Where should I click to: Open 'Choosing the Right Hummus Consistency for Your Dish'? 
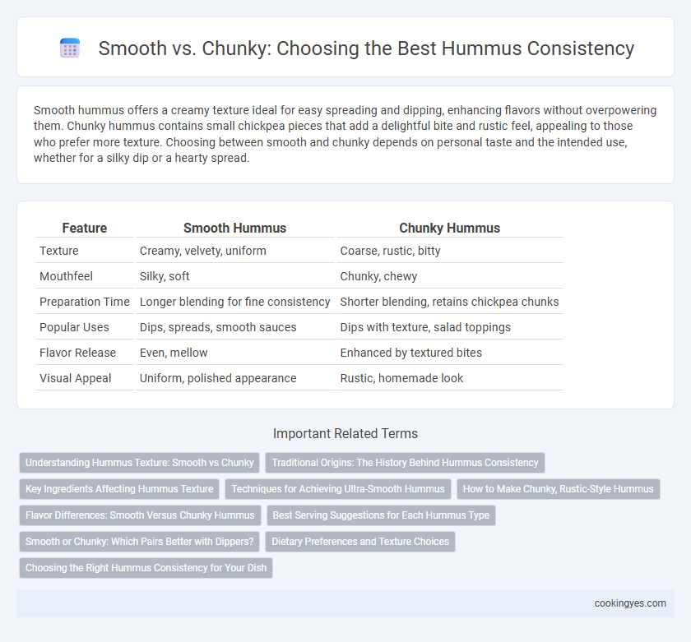pos(146,567)
